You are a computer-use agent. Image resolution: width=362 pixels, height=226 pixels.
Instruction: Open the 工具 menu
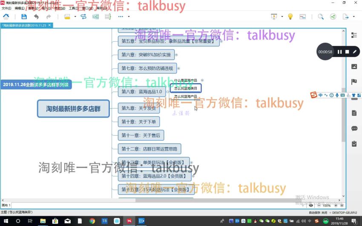(74, 9)
